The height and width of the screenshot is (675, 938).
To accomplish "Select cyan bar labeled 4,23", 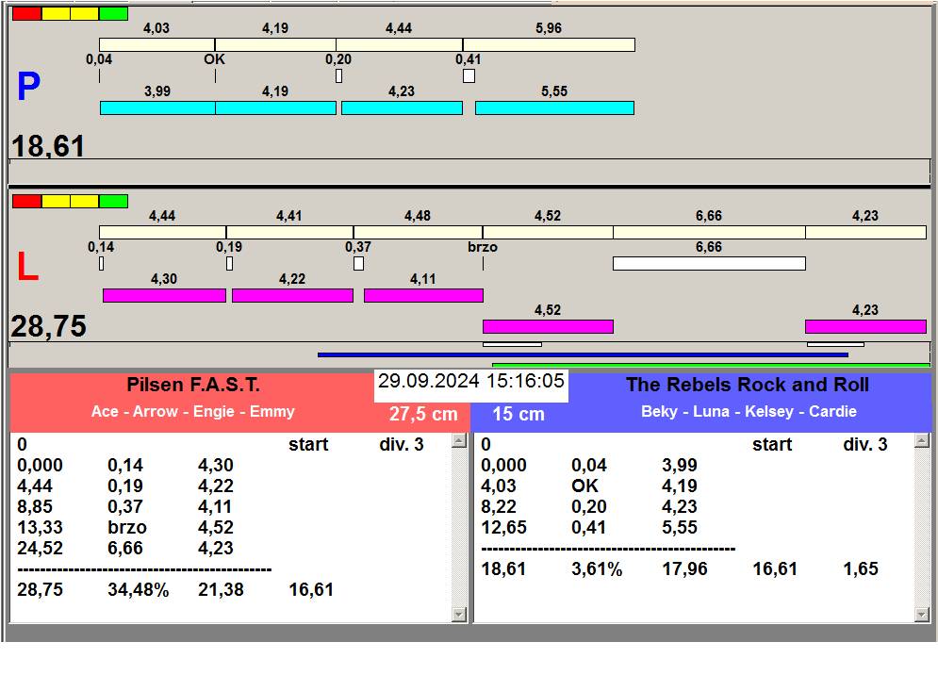I will [402, 107].
